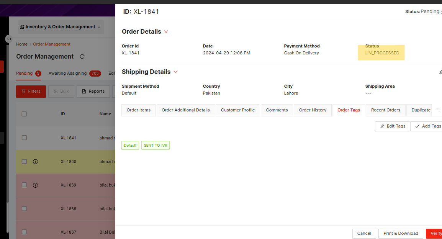Screen dimensions: 442x239
Task: Click the Edit Tags button
Action: click(x=392, y=126)
